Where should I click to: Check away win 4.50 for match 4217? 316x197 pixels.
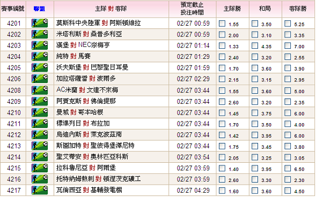[288, 191]
